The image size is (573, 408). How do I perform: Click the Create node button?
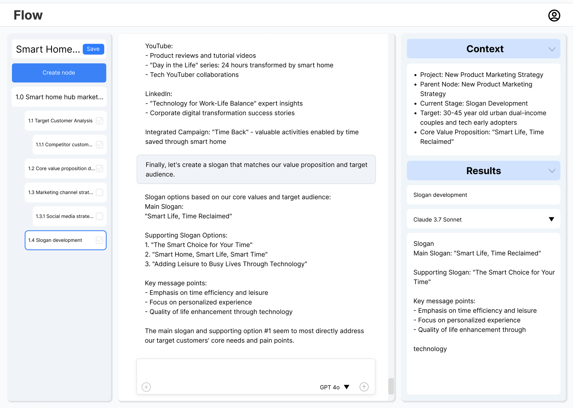pos(59,73)
